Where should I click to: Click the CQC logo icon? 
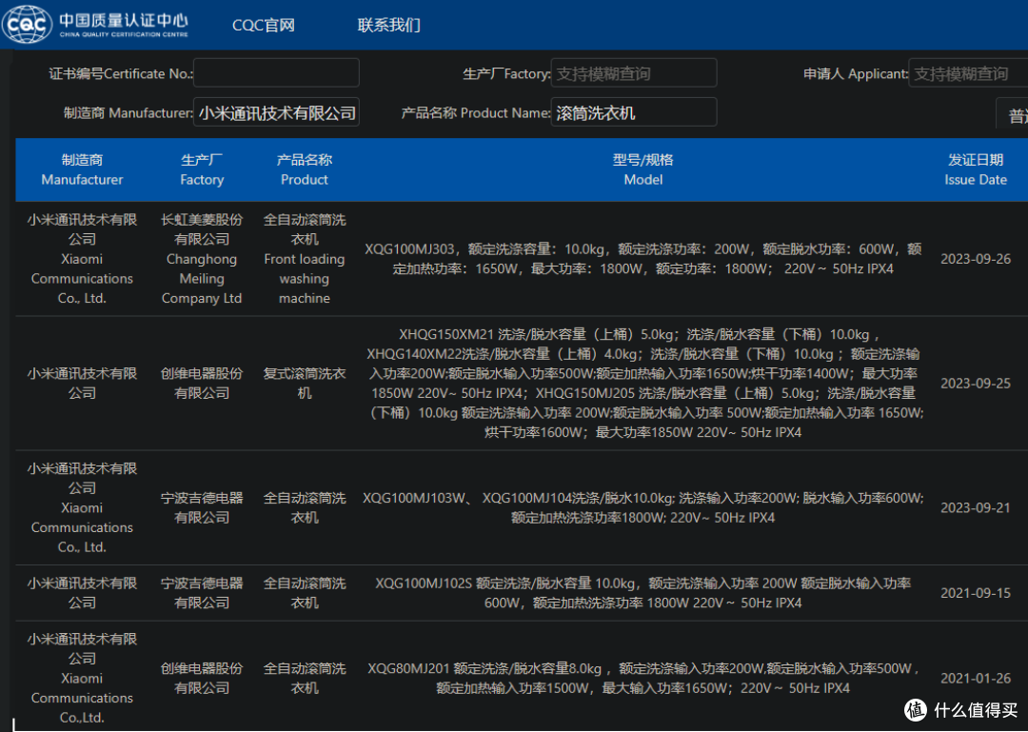pos(27,24)
